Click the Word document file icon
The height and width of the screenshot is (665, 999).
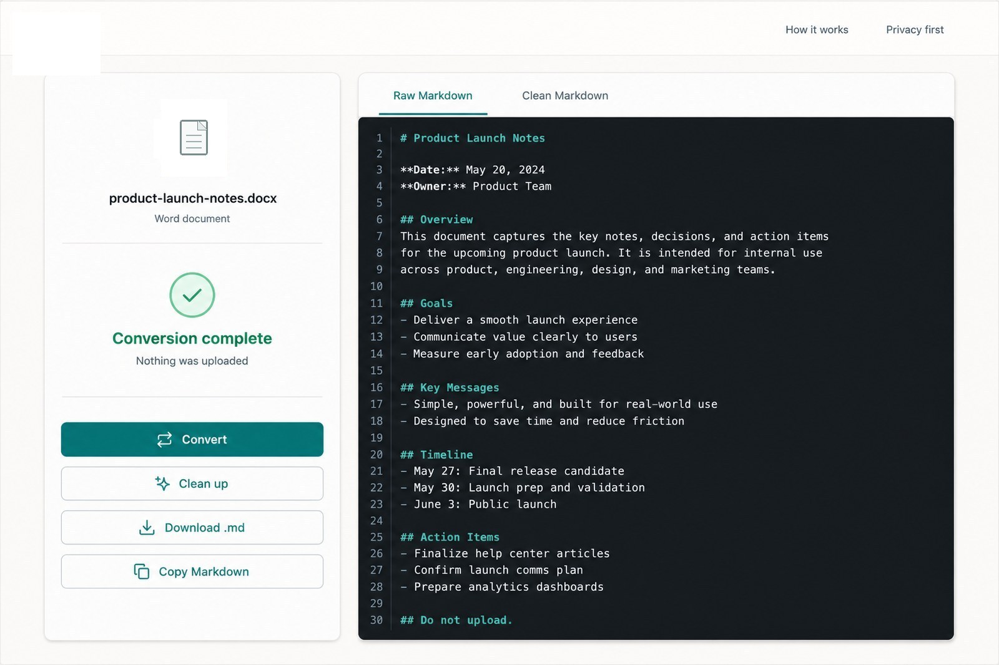194,137
